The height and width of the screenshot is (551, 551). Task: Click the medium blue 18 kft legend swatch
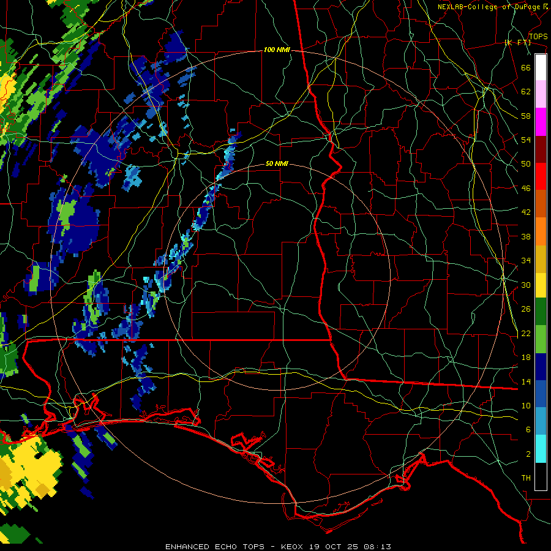[x=541, y=394]
